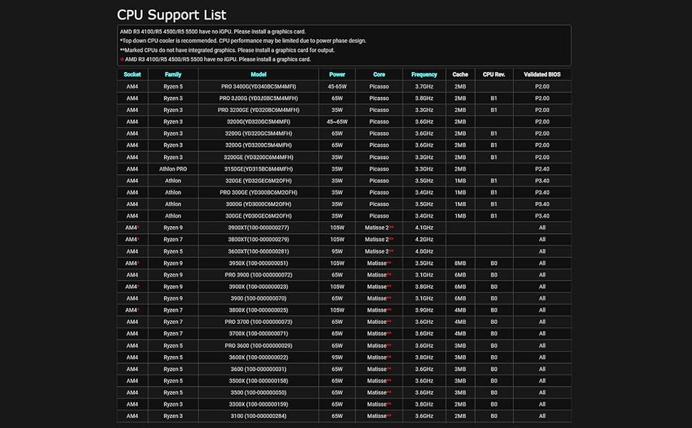The width and height of the screenshot is (692, 428).
Task: Select the Core column header
Action: 379,74
